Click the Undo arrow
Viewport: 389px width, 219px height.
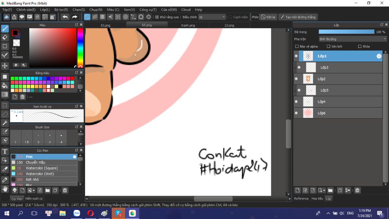65,17
